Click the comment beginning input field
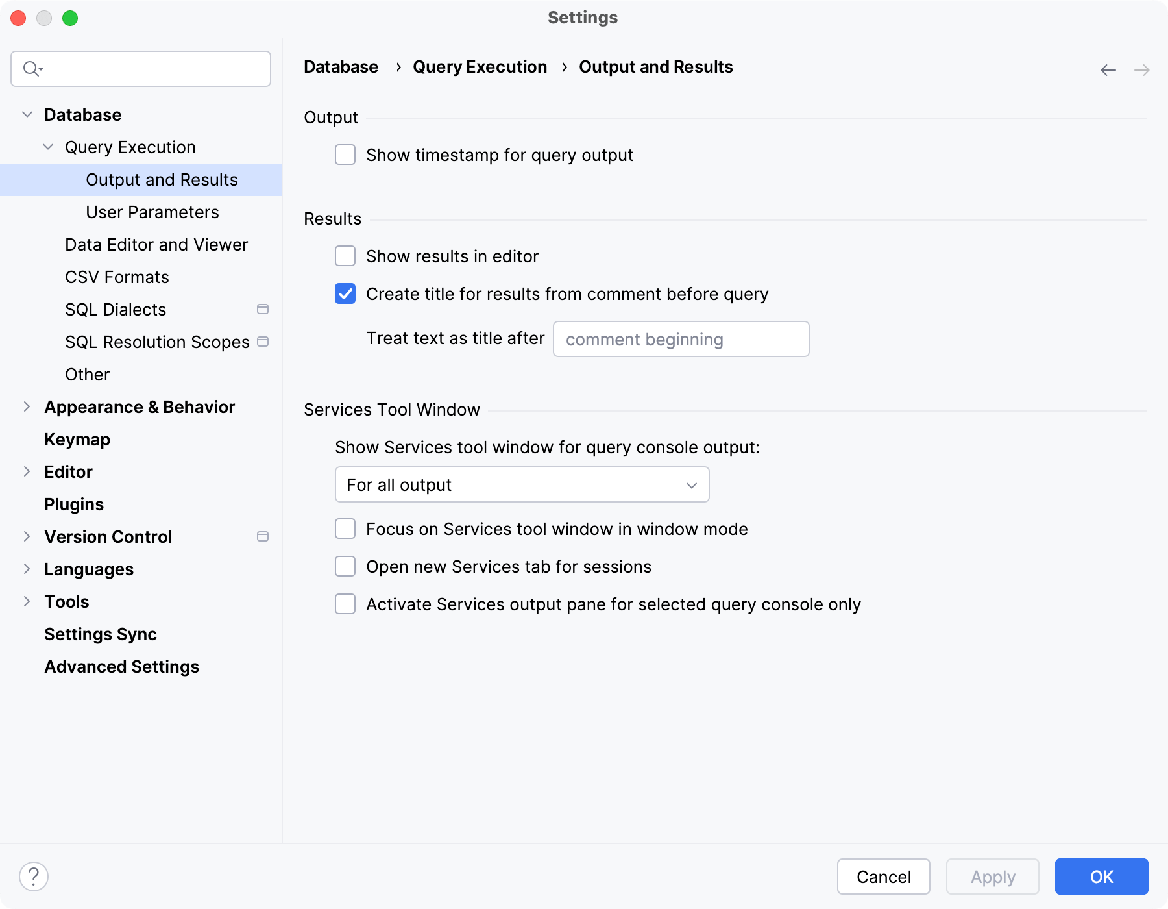This screenshot has height=909, width=1168. pos(680,339)
